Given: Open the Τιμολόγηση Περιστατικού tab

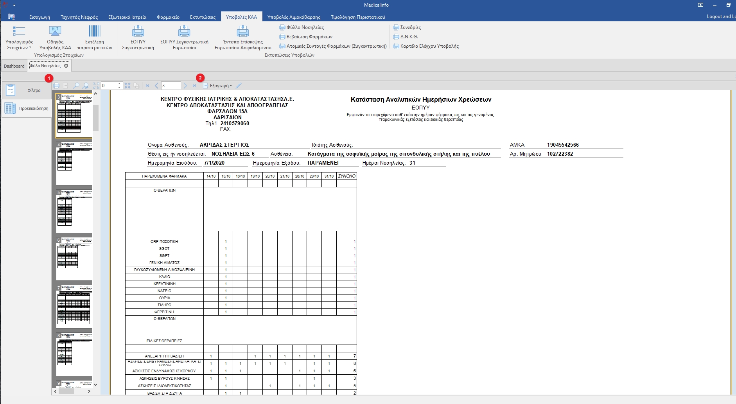Looking at the screenshot, I should point(357,17).
